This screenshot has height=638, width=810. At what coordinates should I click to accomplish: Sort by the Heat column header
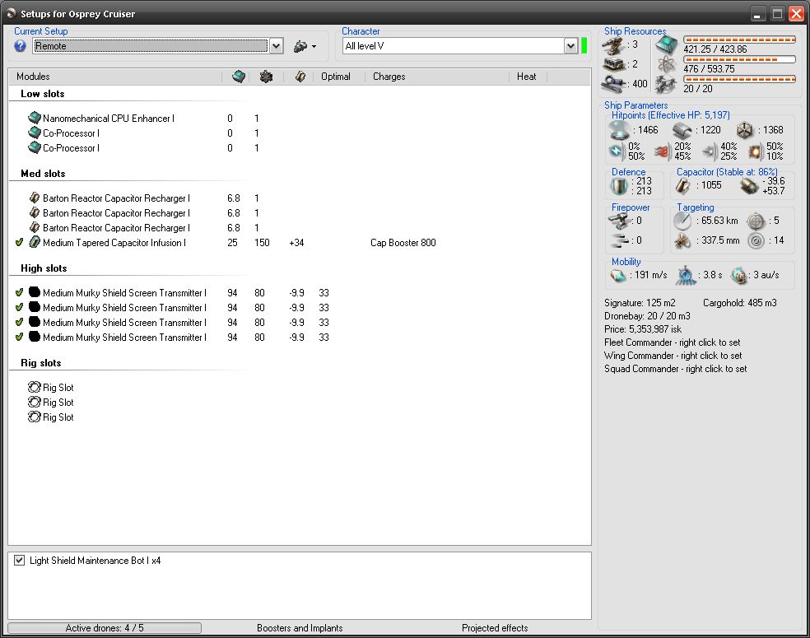pos(526,77)
